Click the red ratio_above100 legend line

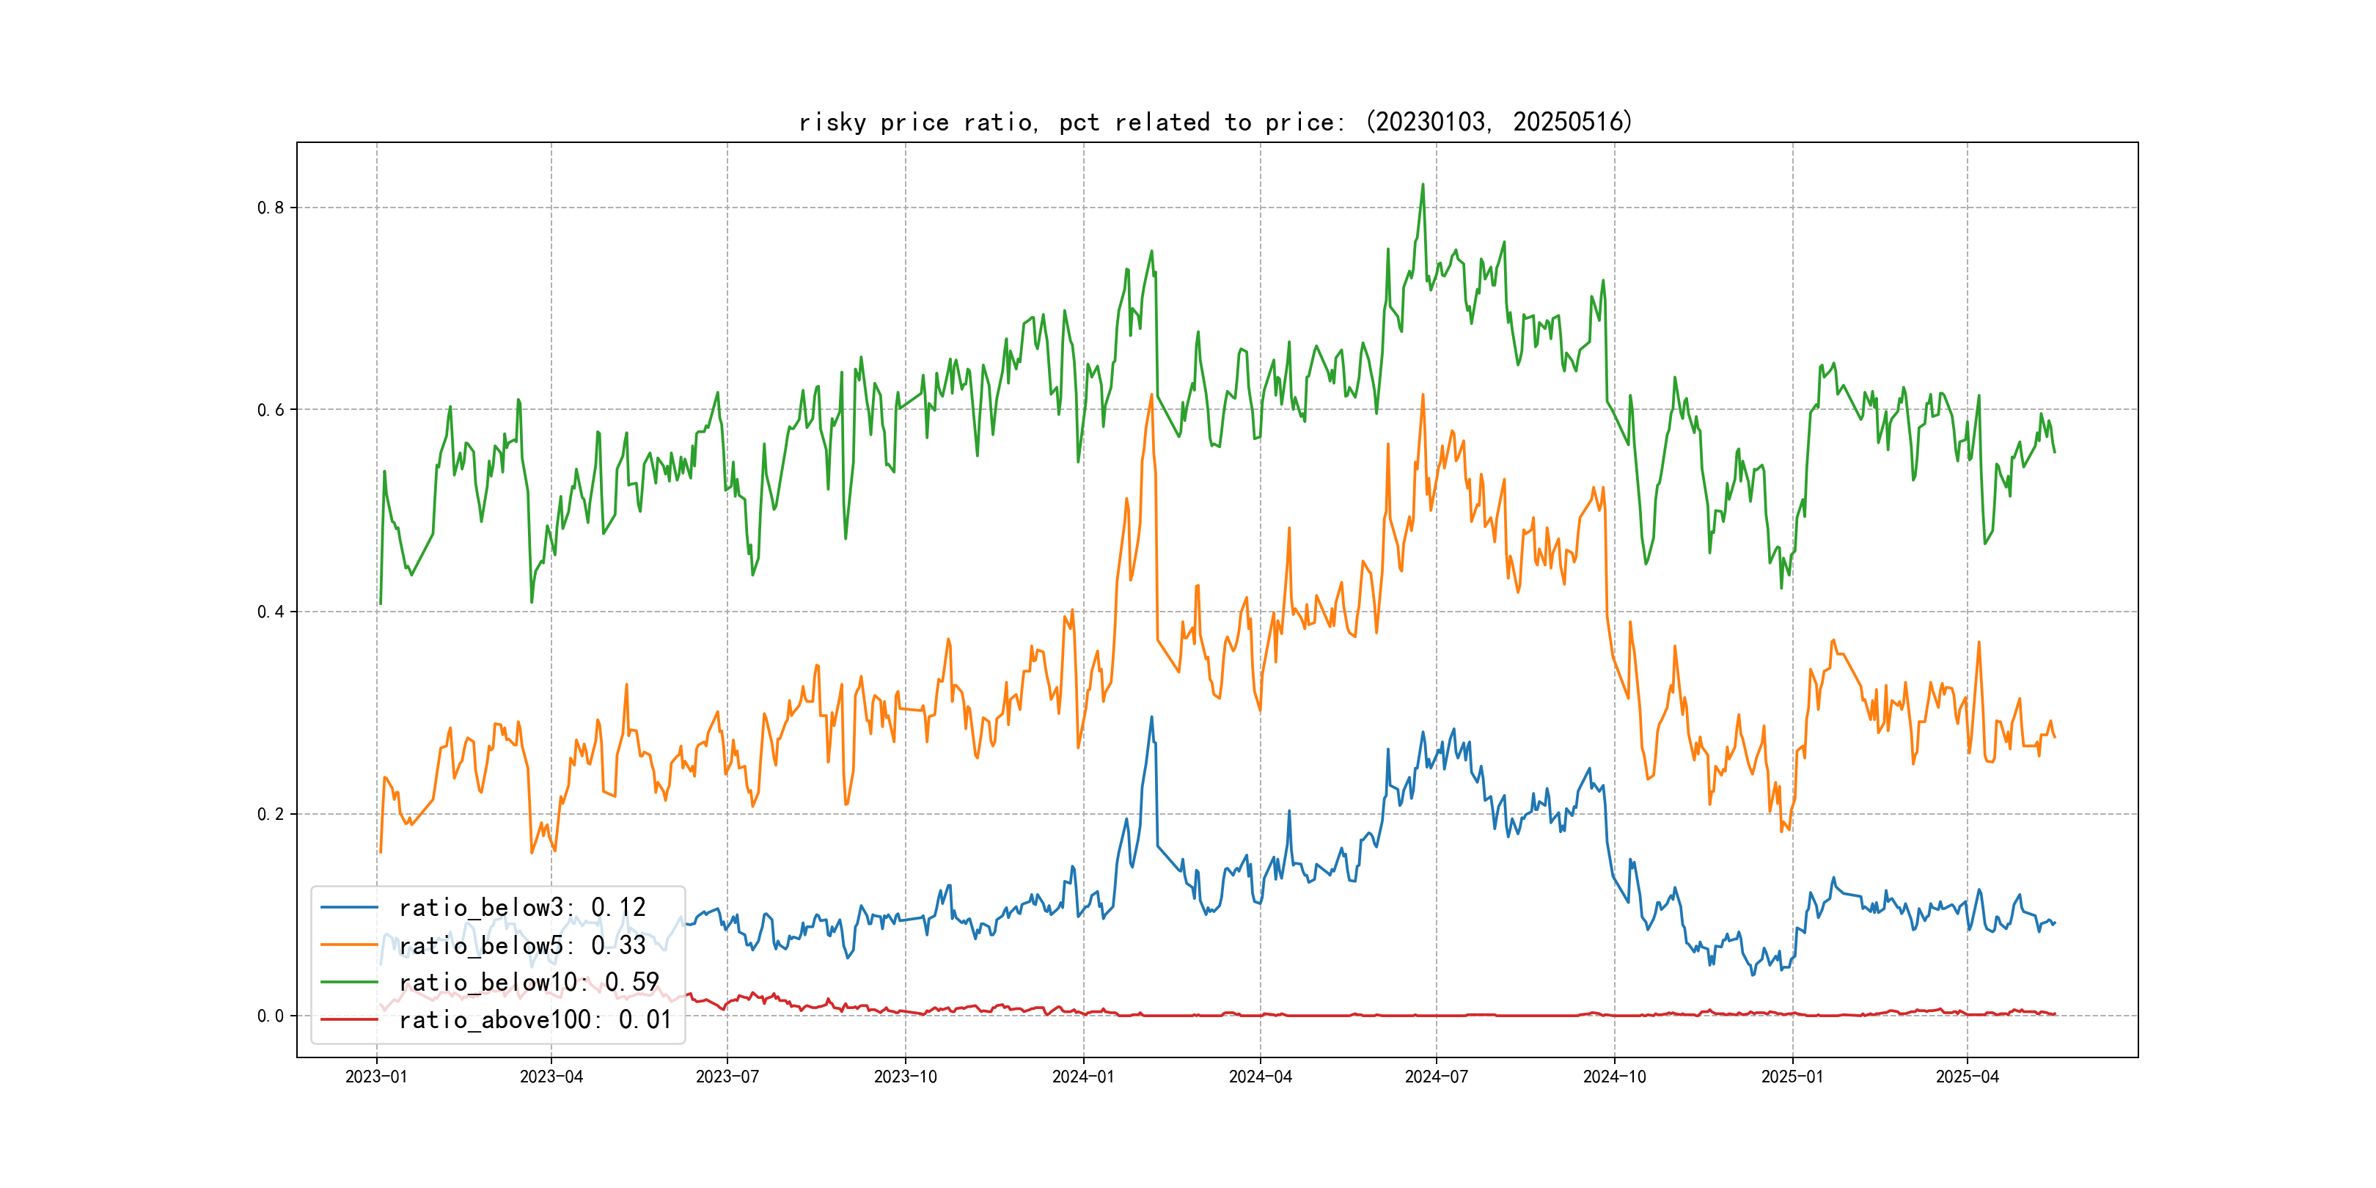click(x=348, y=1019)
